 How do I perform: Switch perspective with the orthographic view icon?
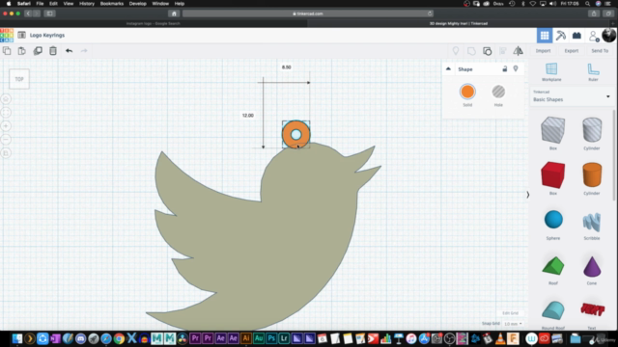pyautogui.click(x=6, y=153)
